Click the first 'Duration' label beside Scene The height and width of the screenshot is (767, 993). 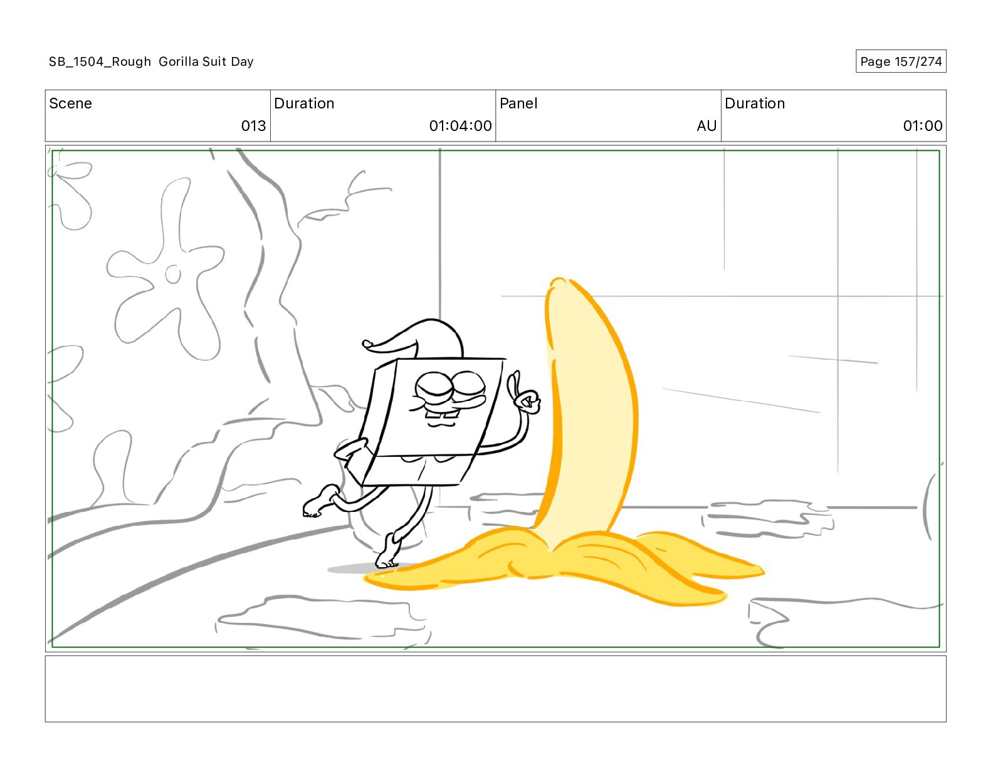pyautogui.click(x=304, y=103)
